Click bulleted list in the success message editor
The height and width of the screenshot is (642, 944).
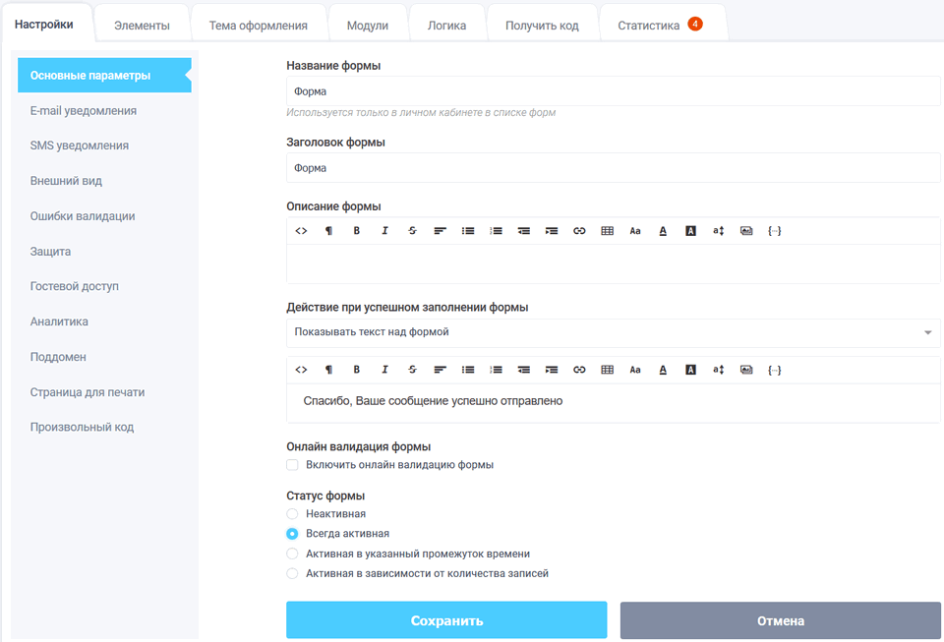[468, 370]
